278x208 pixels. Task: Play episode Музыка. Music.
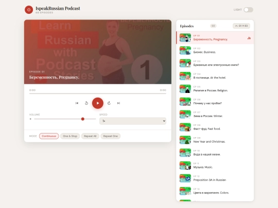[215, 165]
